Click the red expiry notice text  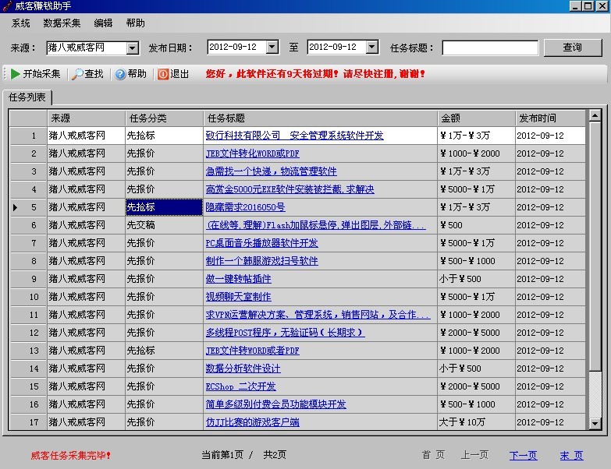point(315,74)
